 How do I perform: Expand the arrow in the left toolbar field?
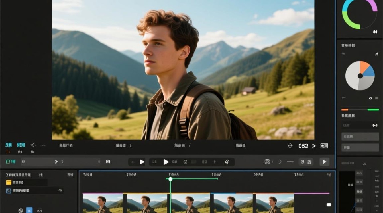click(x=56, y=162)
